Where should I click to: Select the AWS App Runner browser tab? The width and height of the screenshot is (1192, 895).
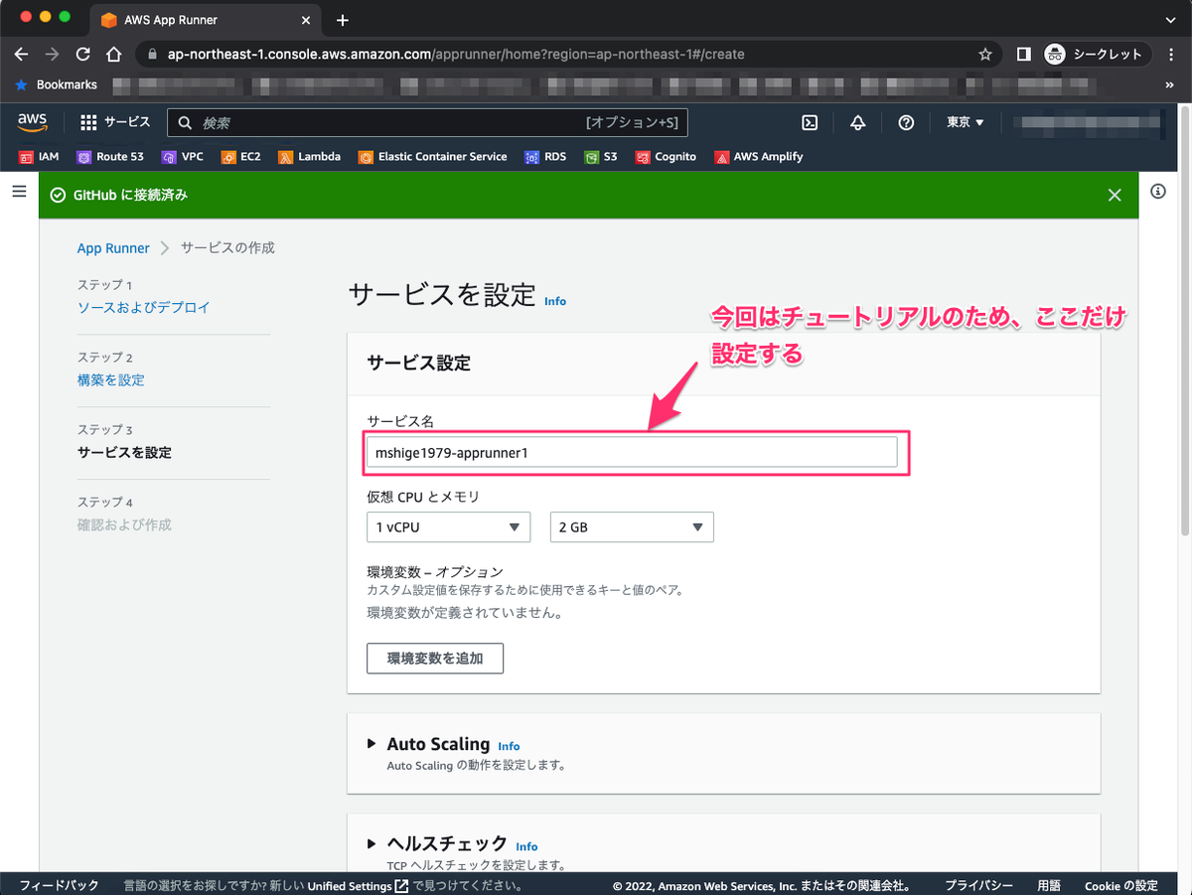coord(207,20)
